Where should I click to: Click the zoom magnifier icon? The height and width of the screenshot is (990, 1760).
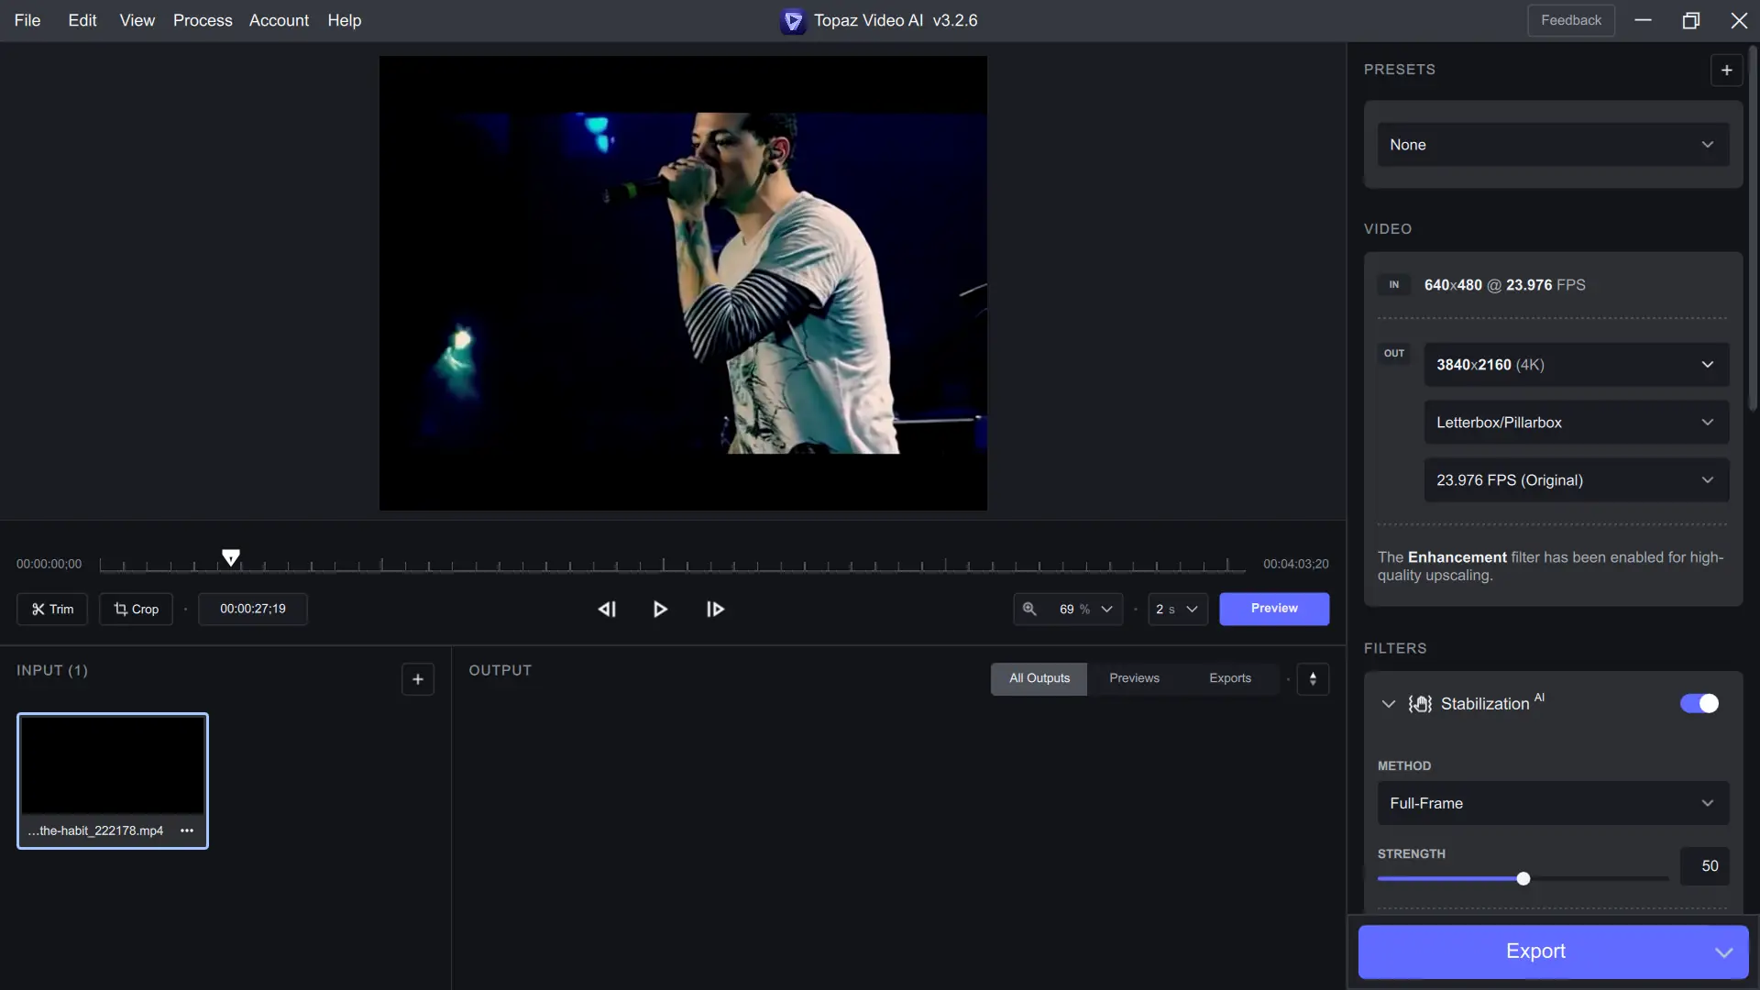(x=1029, y=610)
